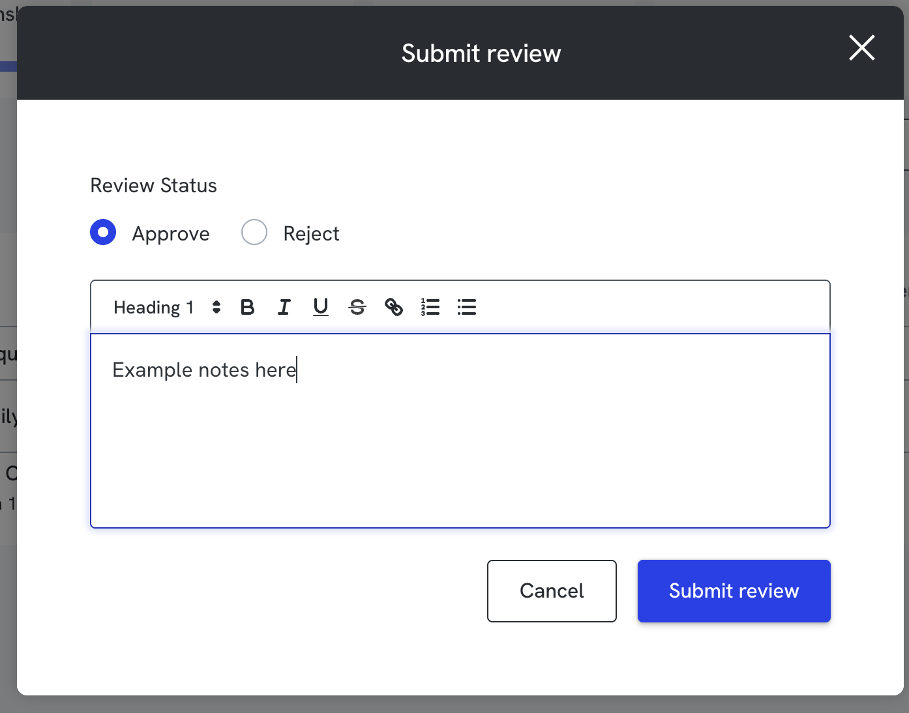Screen dimensions: 909x713
Task: Start a bulleted list
Action: pyautogui.click(x=466, y=307)
